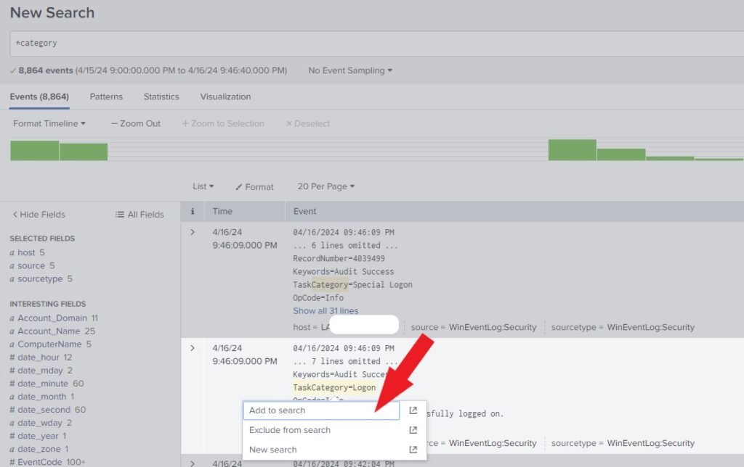Click Hide Fields
This screenshot has width=744, height=467.
point(39,215)
